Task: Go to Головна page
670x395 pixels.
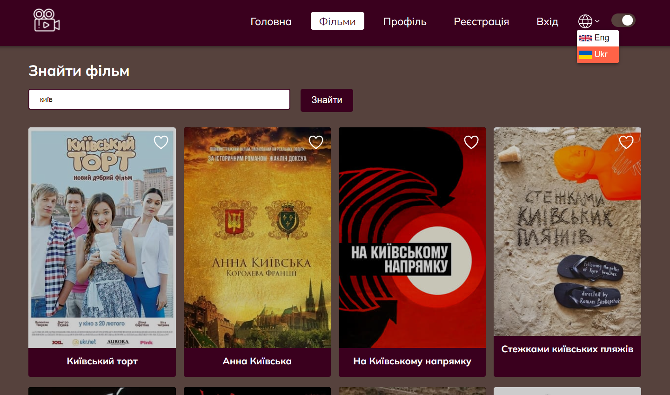Action: coord(271,21)
